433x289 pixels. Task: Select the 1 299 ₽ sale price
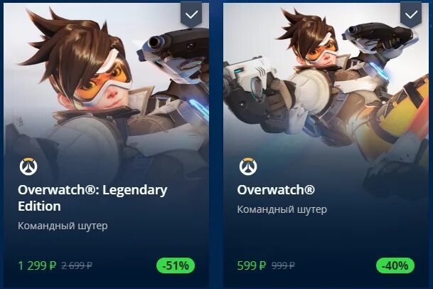click(x=37, y=266)
